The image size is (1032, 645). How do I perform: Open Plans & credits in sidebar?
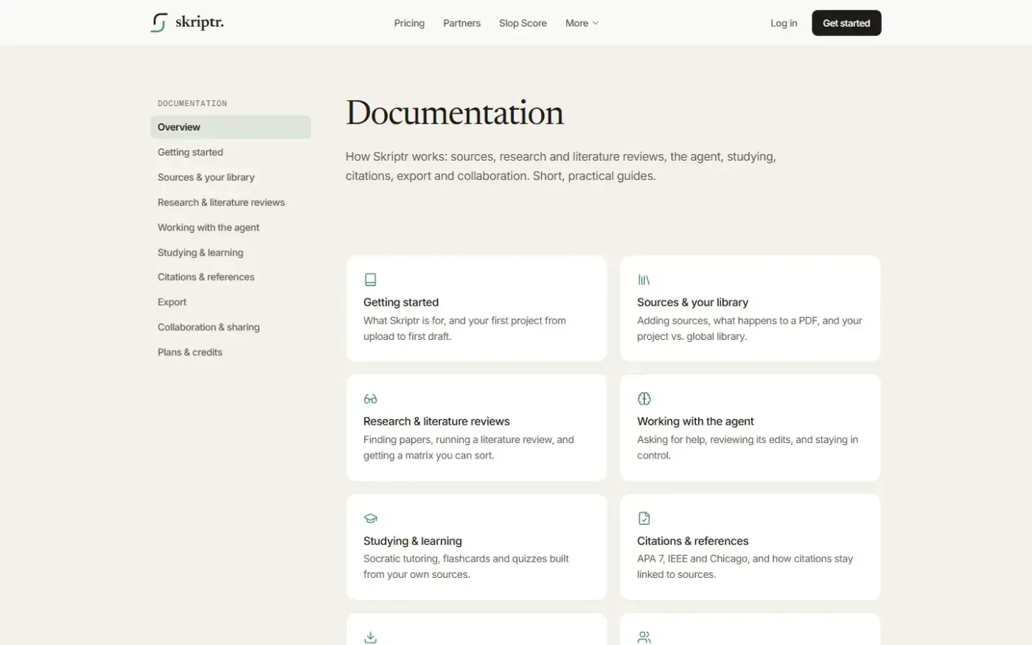[190, 352]
